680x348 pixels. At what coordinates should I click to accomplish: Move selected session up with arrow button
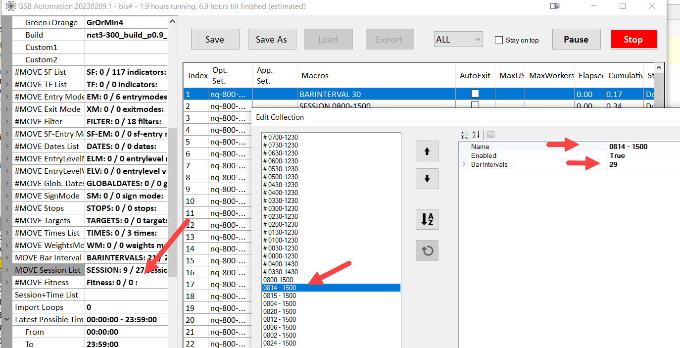(427, 151)
